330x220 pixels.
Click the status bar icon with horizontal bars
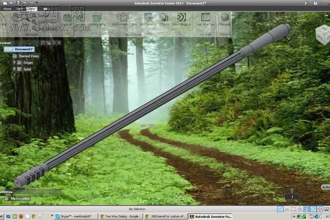coord(307,209)
